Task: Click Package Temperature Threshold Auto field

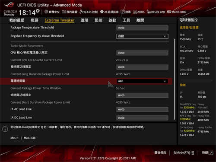Action: pyautogui.click(x=142, y=28)
